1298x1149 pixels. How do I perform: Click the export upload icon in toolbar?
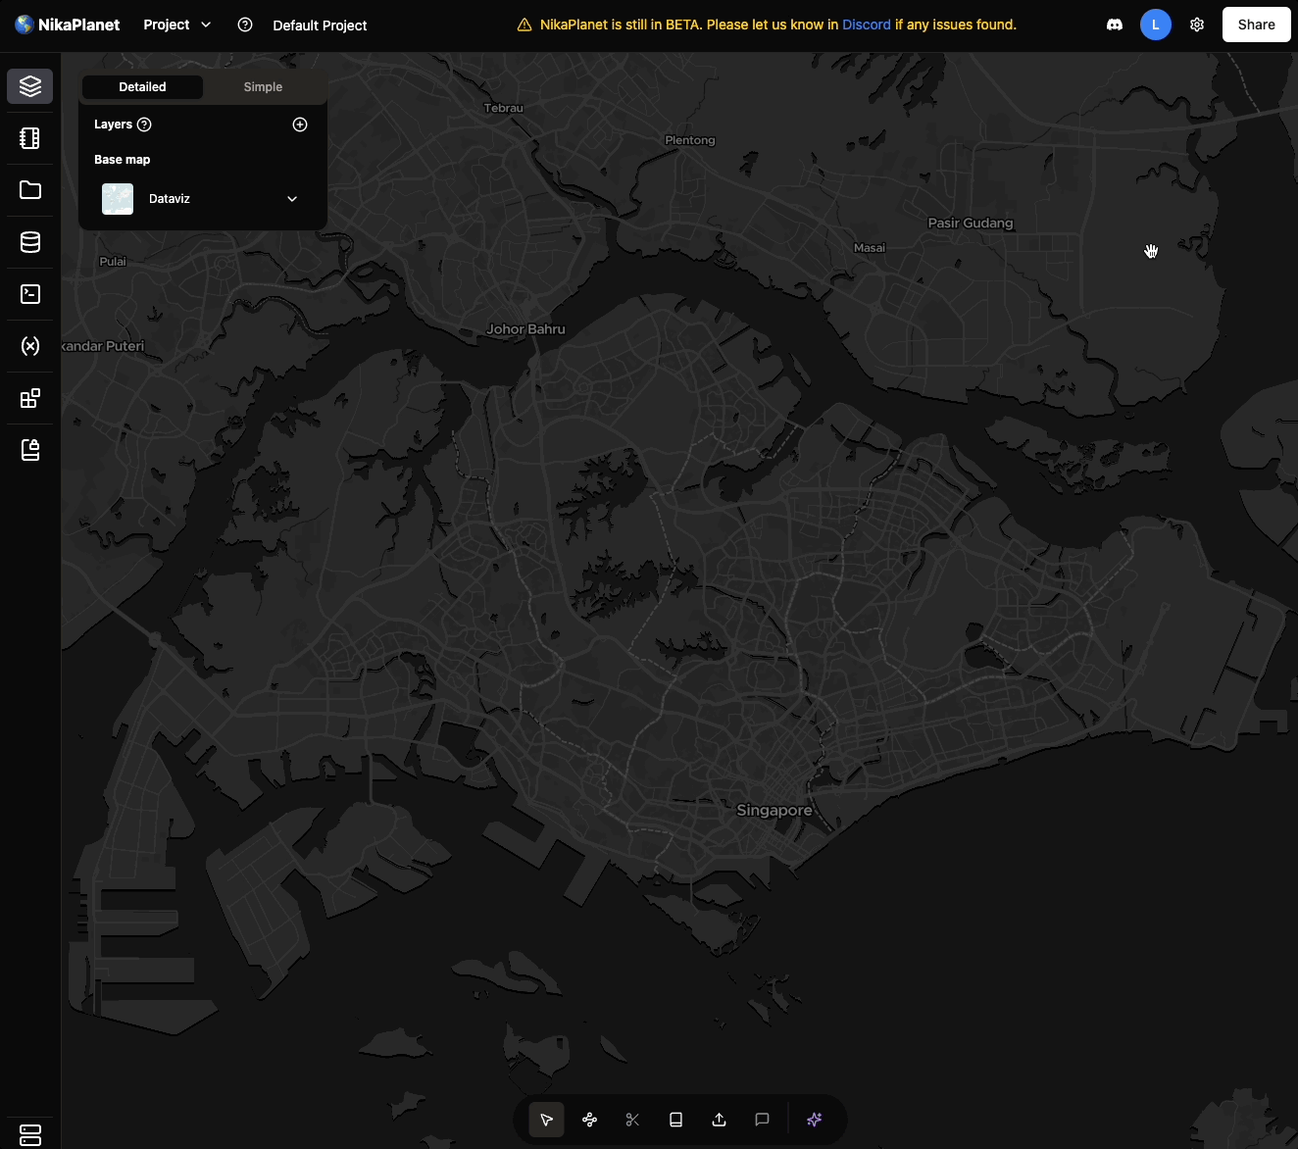(x=719, y=1120)
